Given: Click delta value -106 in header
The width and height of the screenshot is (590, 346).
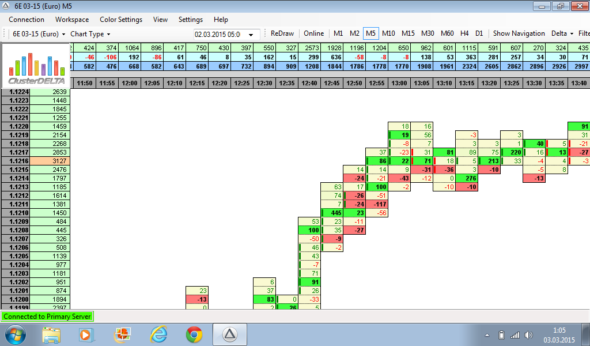Looking at the screenshot, I should coord(107,57).
